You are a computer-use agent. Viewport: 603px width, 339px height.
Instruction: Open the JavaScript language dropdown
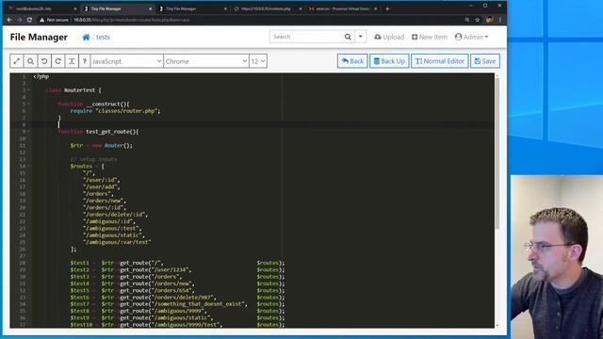pyautogui.click(x=126, y=61)
